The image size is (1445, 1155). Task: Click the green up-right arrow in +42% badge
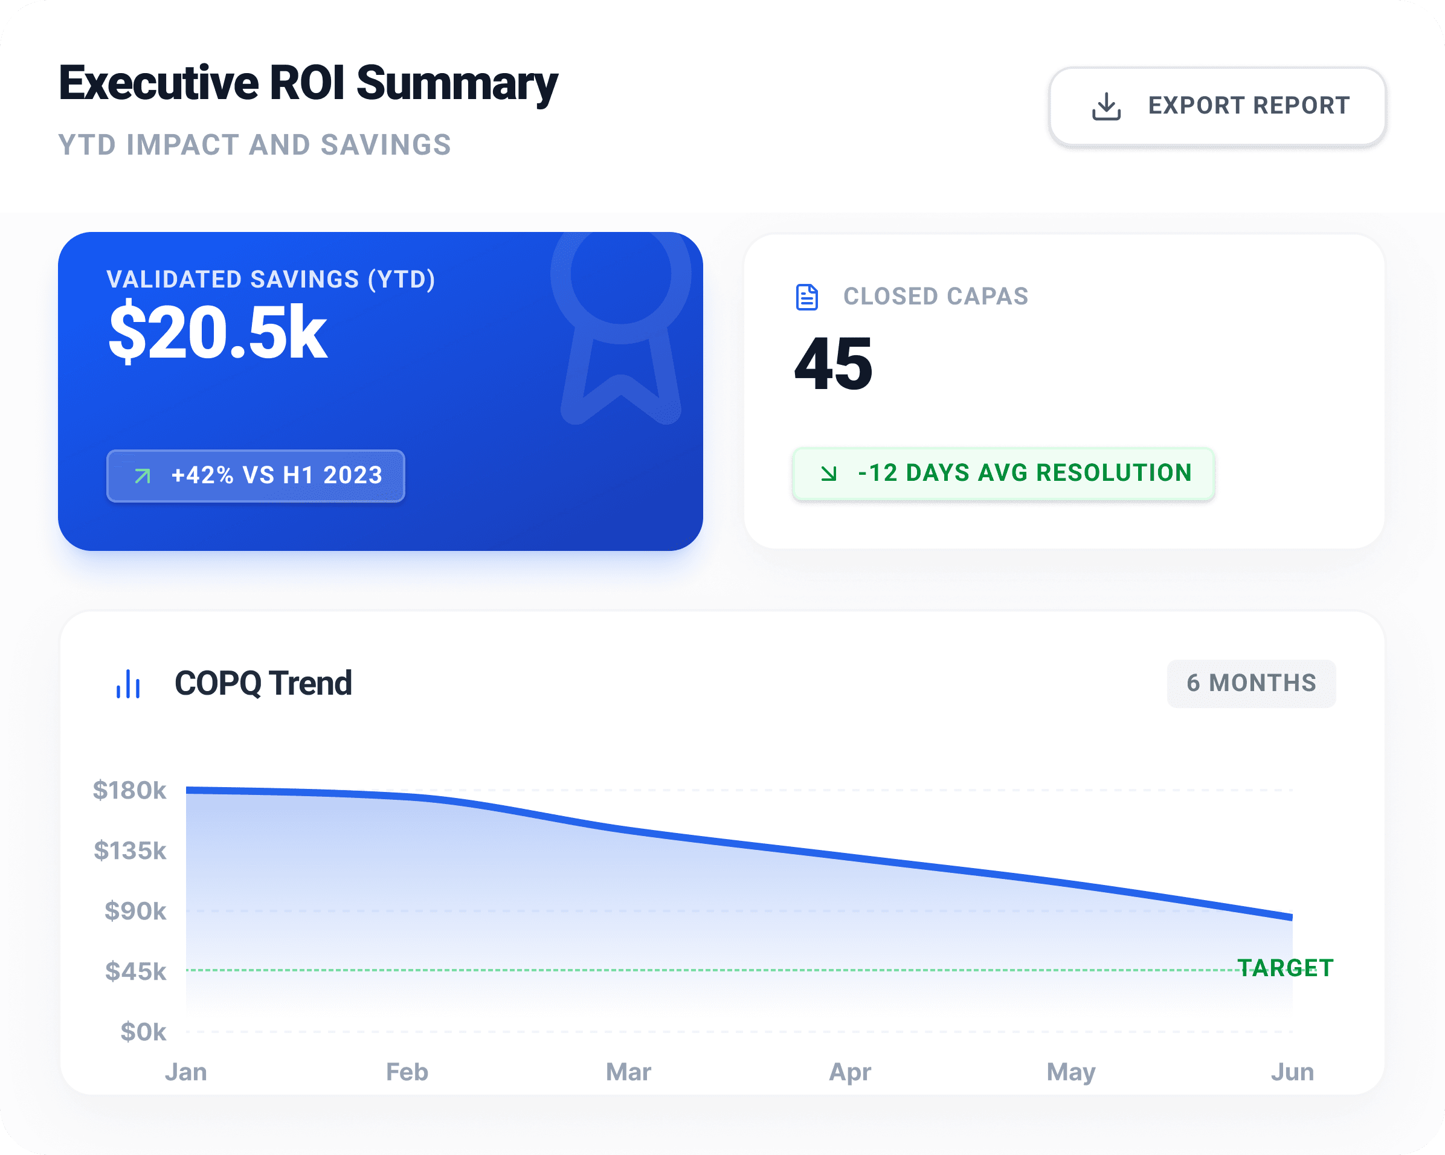pos(142,476)
